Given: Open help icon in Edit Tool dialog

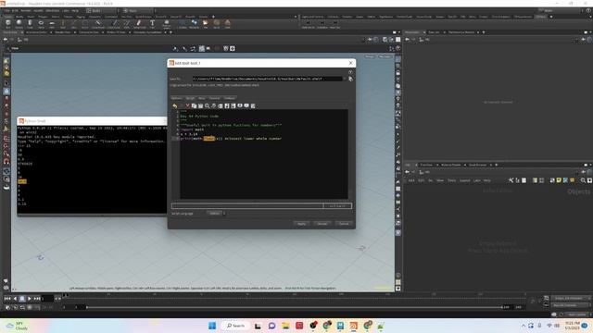Looking at the screenshot, I should (350, 72).
